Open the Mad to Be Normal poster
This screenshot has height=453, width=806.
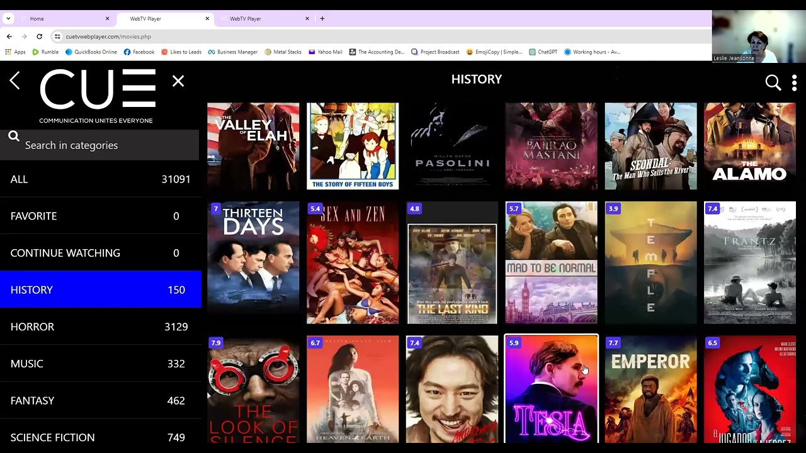(x=551, y=262)
